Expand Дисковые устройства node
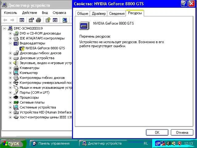 coord(10,58)
